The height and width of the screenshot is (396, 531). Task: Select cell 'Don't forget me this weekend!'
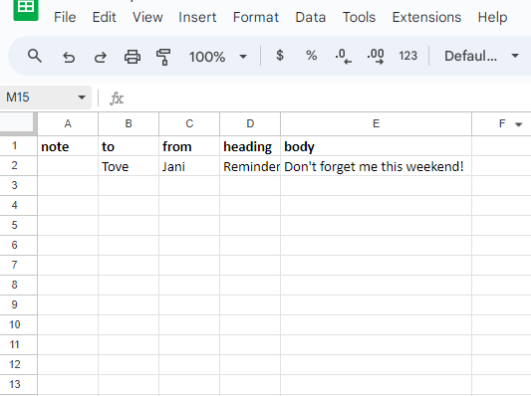[376, 166]
